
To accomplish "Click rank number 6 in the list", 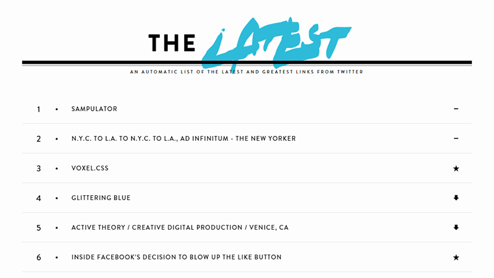I will [x=38, y=258].
